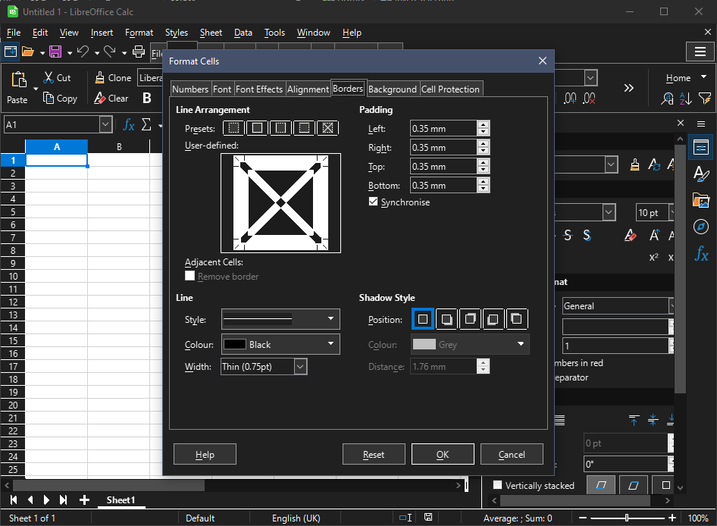
Task: Open the Navigator sidebar panel
Action: [701, 227]
